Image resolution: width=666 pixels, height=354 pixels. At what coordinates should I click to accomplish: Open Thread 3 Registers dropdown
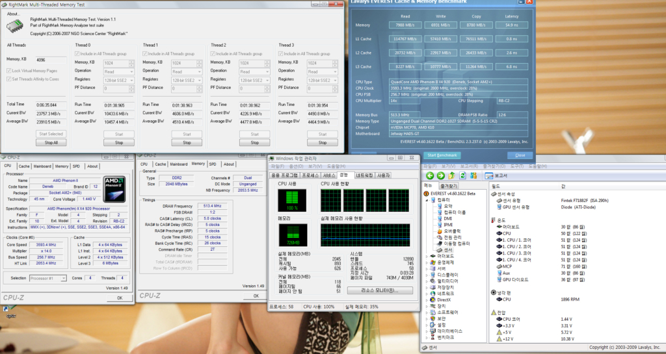[x=323, y=80]
